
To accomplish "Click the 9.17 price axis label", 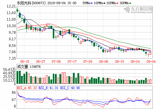I will point(12,39).
